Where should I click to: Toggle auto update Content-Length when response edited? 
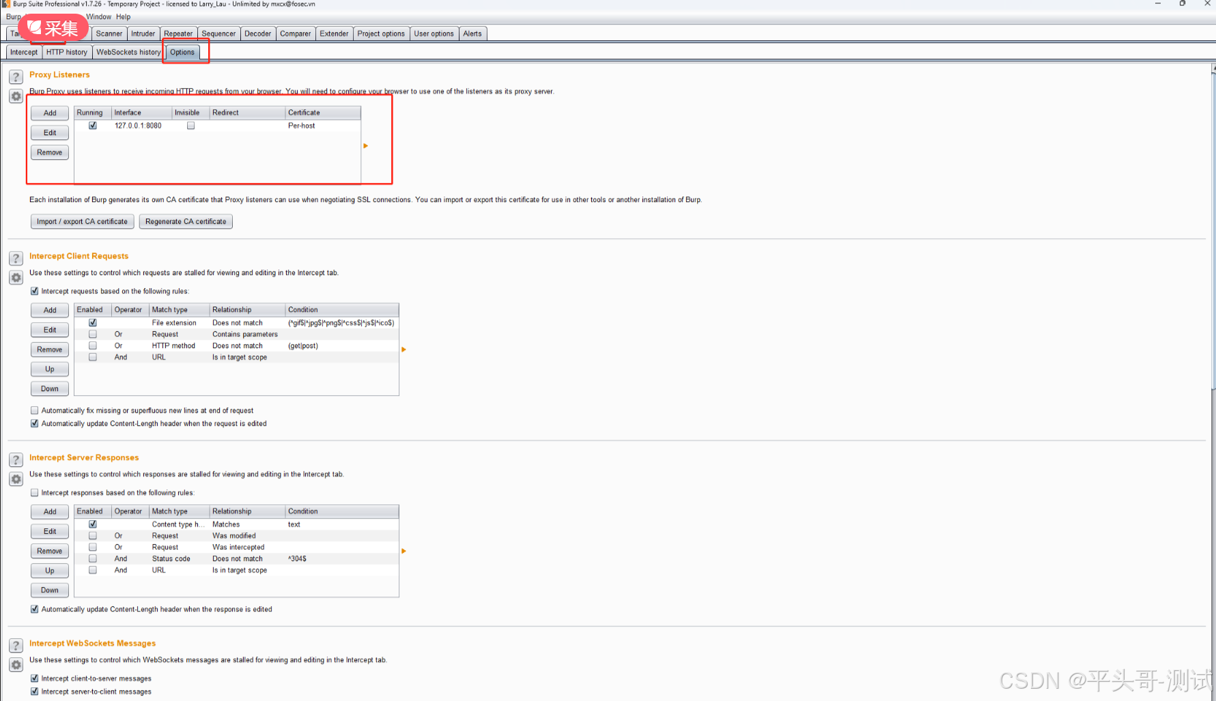point(34,609)
